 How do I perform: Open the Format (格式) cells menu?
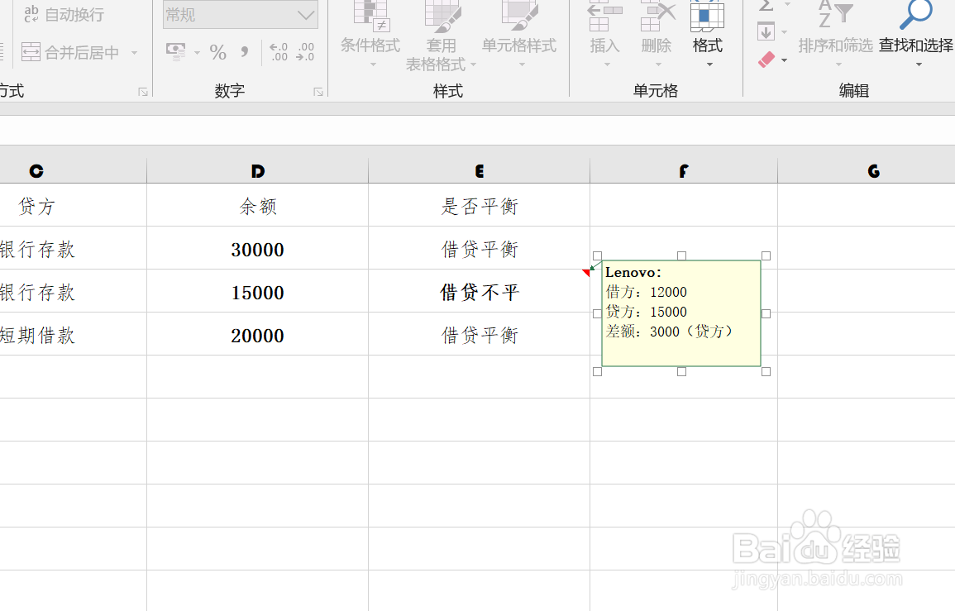pos(707,34)
